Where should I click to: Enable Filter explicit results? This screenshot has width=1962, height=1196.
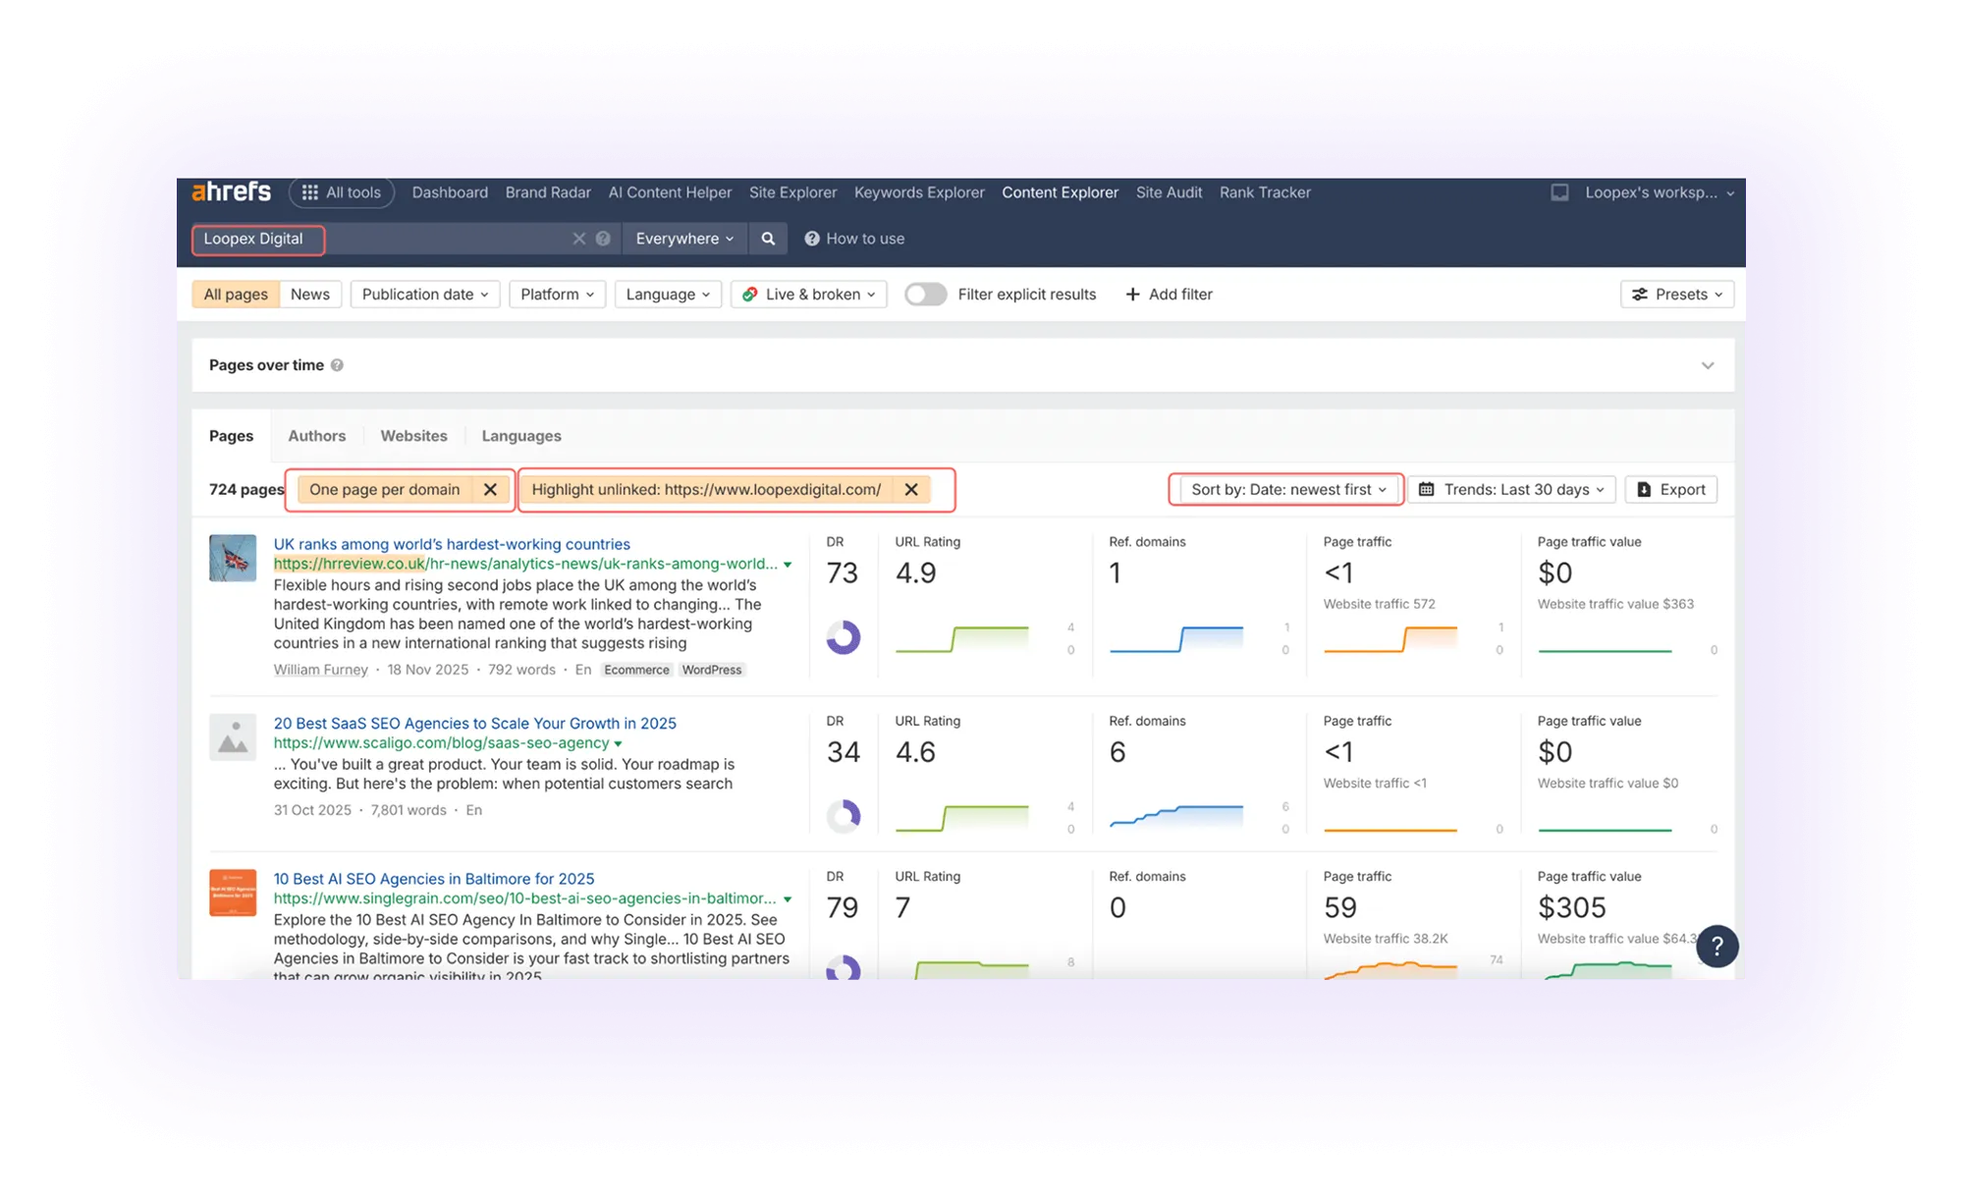924,294
